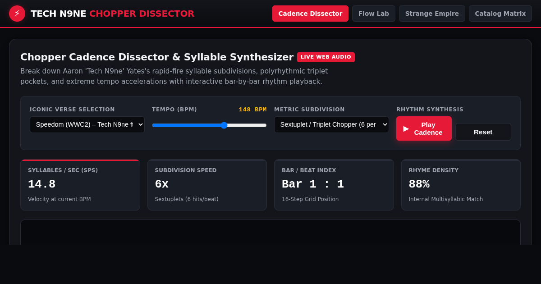Click the Tech N9ne Chopper Dissector title

[x=113, y=14]
